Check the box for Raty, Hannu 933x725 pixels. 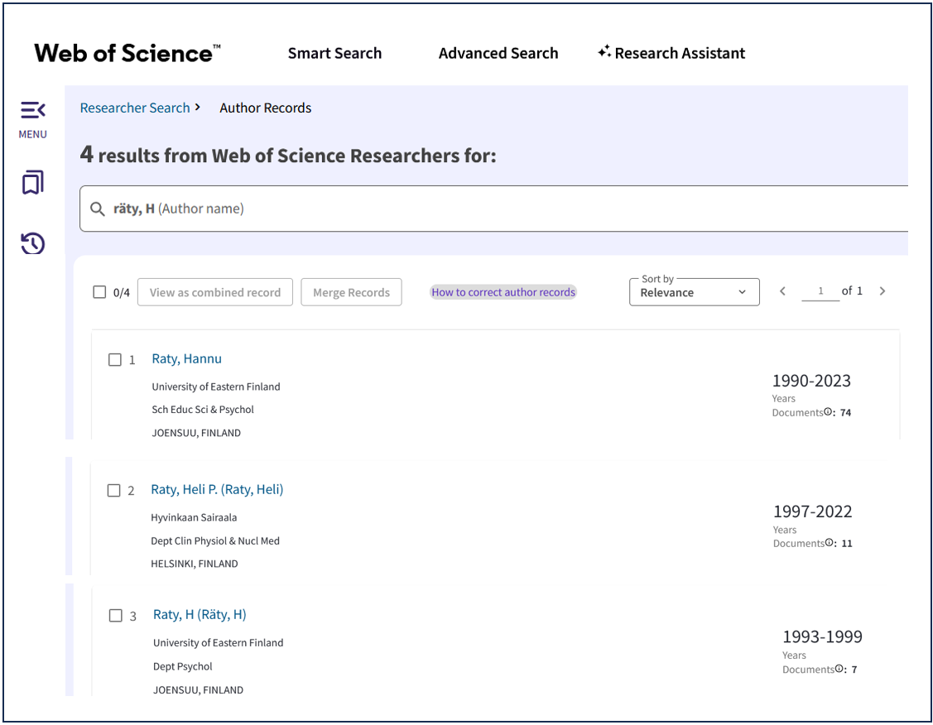(x=115, y=360)
